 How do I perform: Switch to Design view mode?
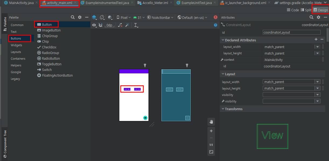(x=321, y=10)
